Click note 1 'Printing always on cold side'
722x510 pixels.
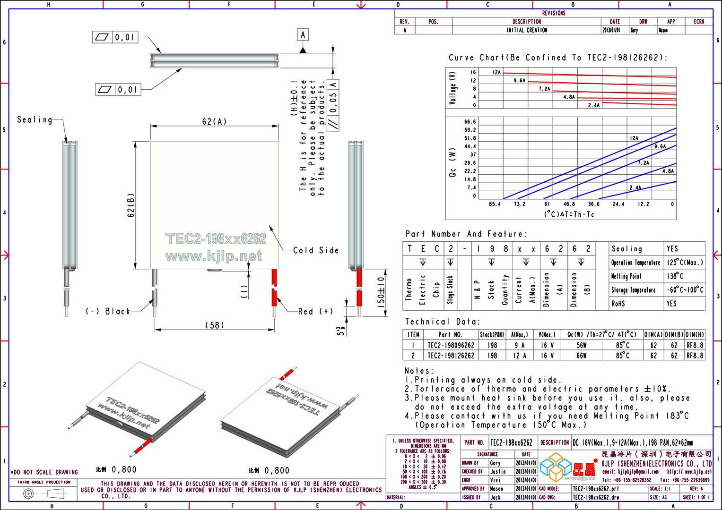pyautogui.click(x=483, y=380)
